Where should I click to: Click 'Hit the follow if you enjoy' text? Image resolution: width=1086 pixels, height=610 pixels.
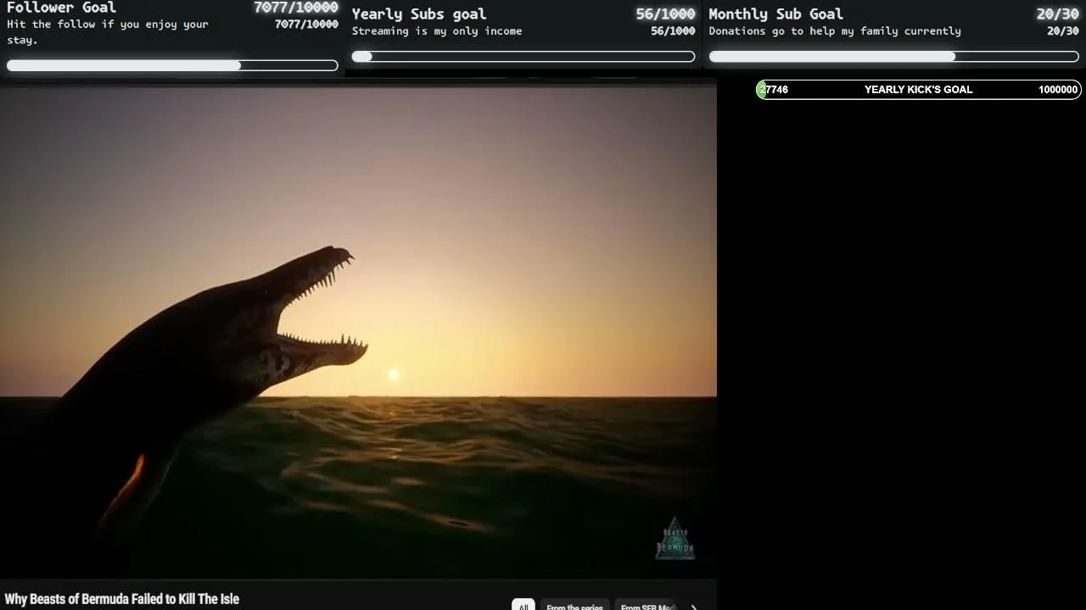coord(108,31)
